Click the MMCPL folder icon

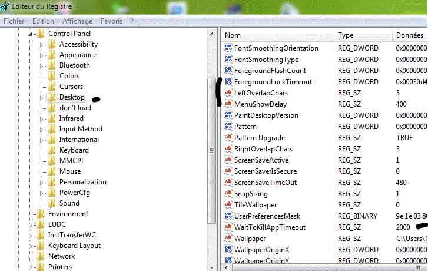[51, 161]
